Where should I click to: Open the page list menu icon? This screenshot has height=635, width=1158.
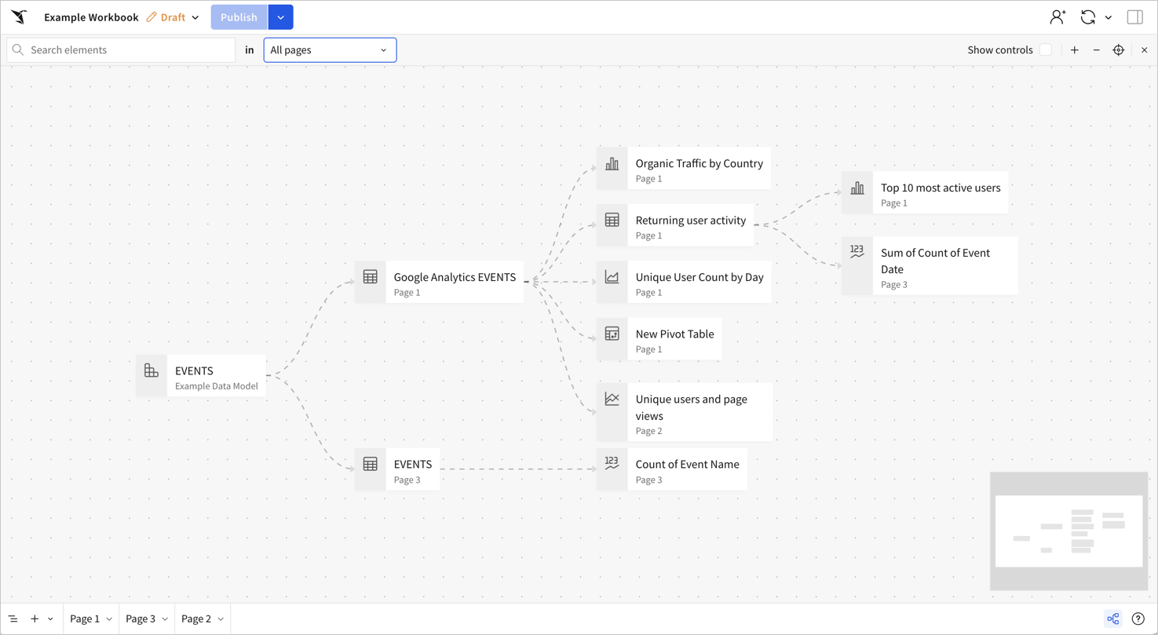click(x=13, y=619)
